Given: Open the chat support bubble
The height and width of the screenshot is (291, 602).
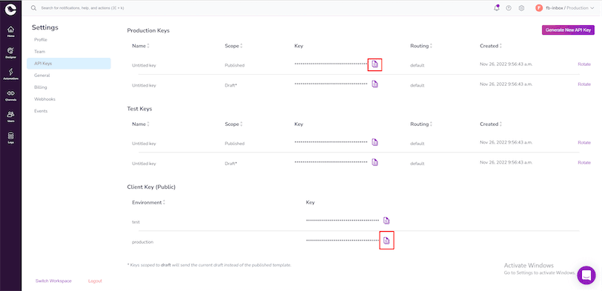Looking at the screenshot, I should tap(586, 275).
